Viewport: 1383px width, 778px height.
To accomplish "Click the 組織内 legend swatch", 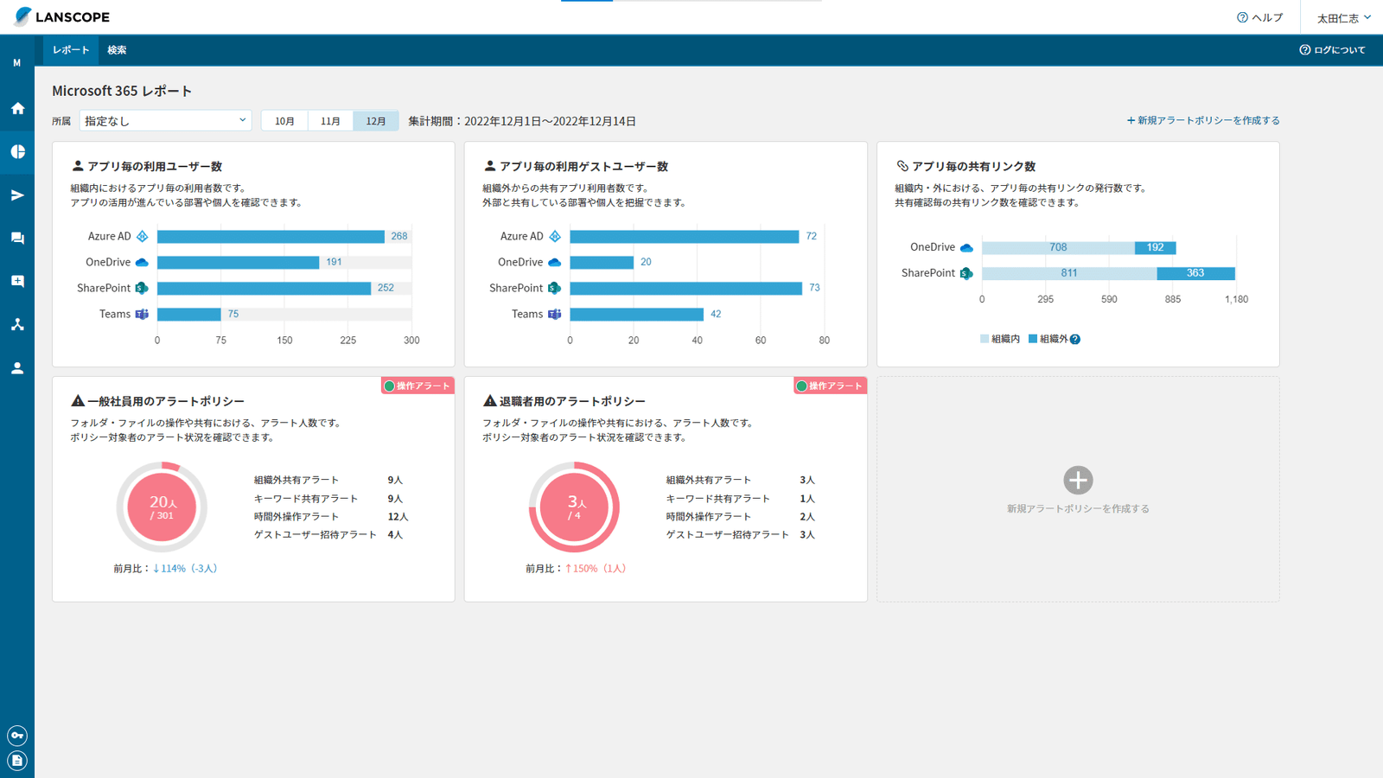I will tap(985, 339).
